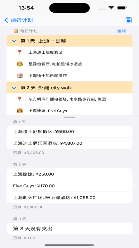Image resolution: width=139 pixels, height=248 pixels.
Task: Collapse the 第 2 天 外滩 city walk section
Action: click(14, 88)
